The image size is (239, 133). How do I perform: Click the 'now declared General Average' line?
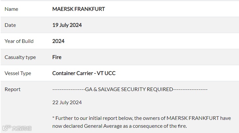pyautogui.click(x=119, y=126)
